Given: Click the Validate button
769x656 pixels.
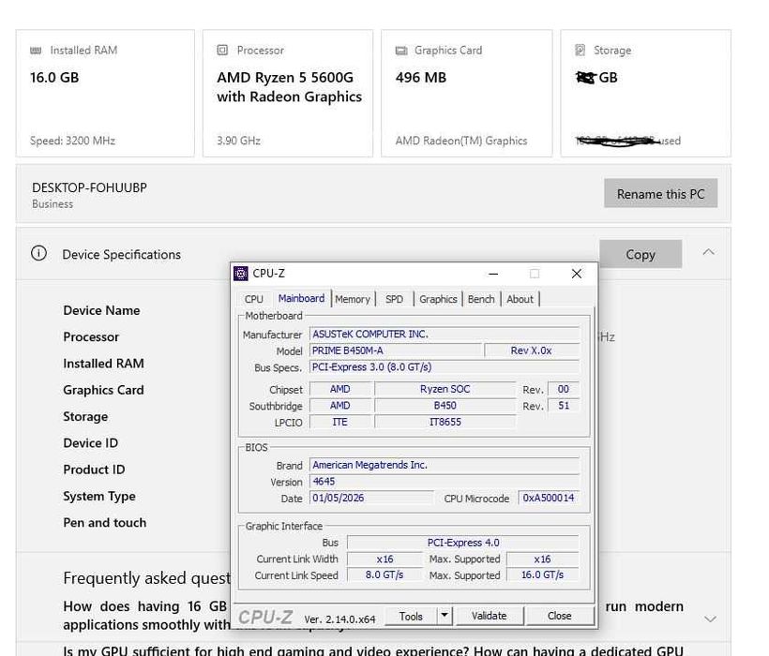Looking at the screenshot, I should pos(489,616).
